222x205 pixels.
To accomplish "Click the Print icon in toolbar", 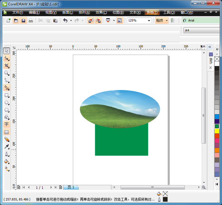I will click(x=31, y=20).
